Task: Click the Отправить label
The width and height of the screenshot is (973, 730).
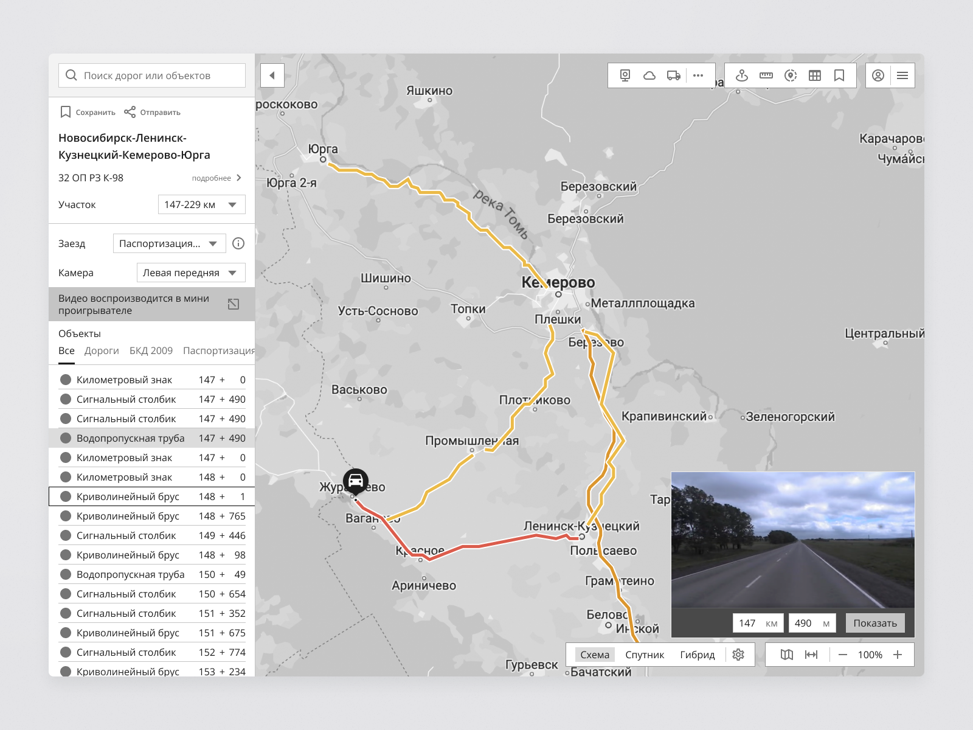Action: [x=161, y=113]
